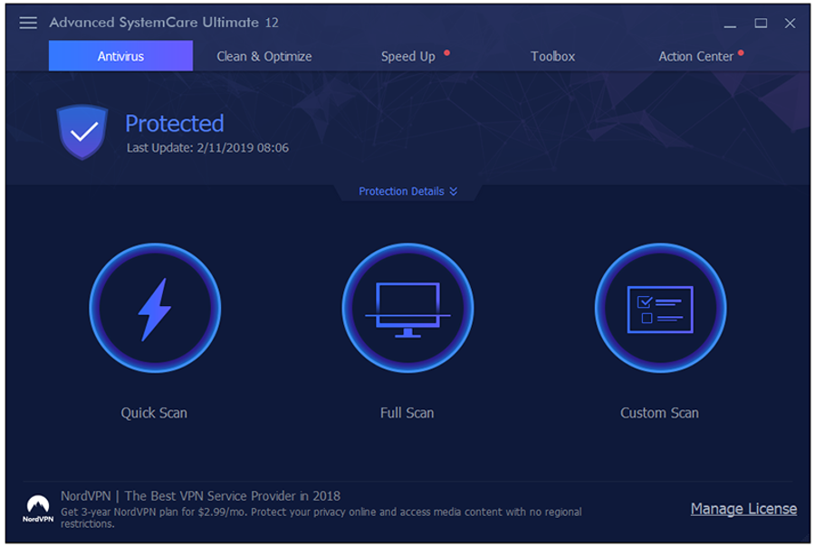Viewport: 815px width, 546px height.
Task: Minimize the Advanced SystemCare window
Action: [731, 23]
